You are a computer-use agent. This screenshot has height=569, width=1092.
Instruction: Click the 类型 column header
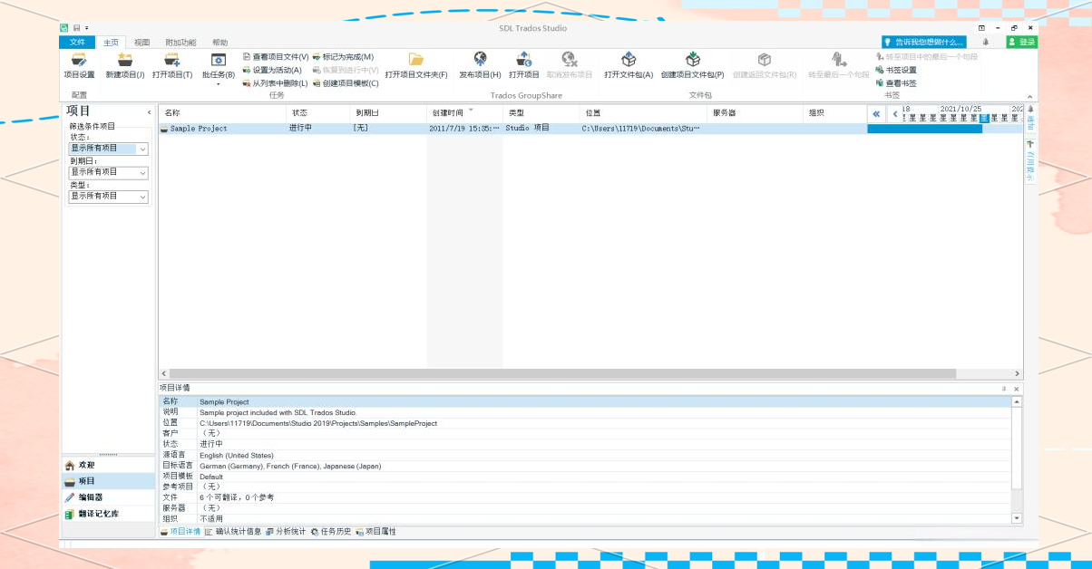(541, 113)
